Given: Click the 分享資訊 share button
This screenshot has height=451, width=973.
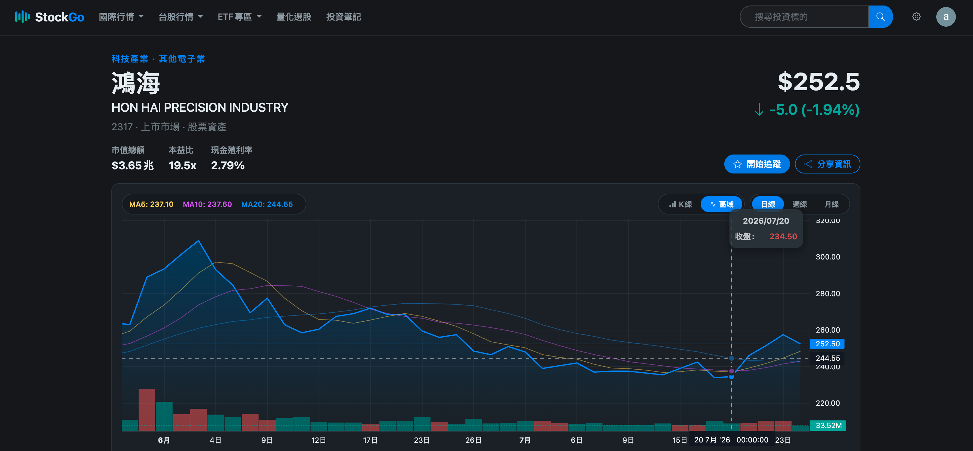Looking at the screenshot, I should [827, 164].
